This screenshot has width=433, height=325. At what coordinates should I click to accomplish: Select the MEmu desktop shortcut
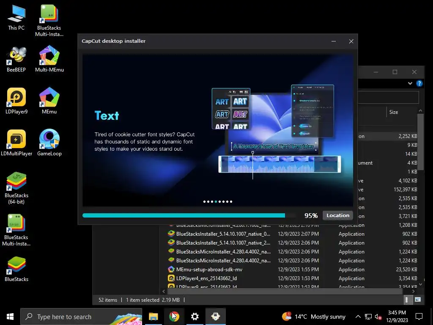49,101
